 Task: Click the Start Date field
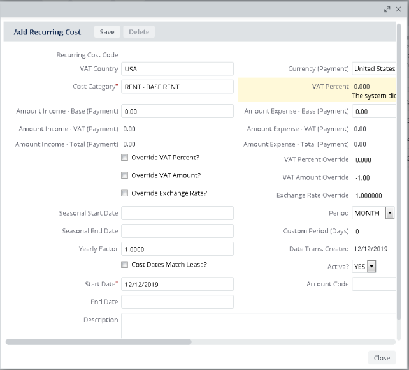pos(177,285)
